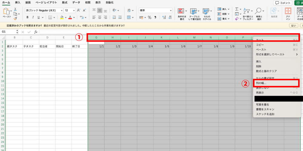Click the Merge and Center icon

coord(129,17)
